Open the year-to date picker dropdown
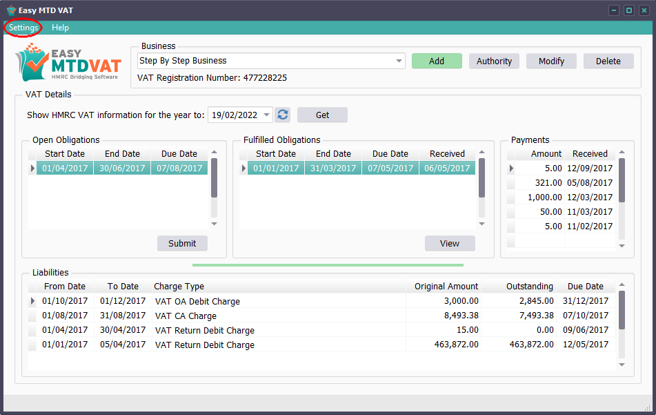 [x=266, y=115]
